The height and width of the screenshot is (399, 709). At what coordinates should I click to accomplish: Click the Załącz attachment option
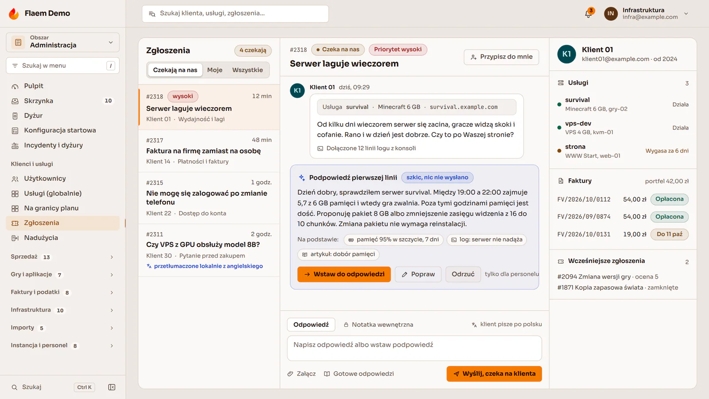[x=301, y=374]
